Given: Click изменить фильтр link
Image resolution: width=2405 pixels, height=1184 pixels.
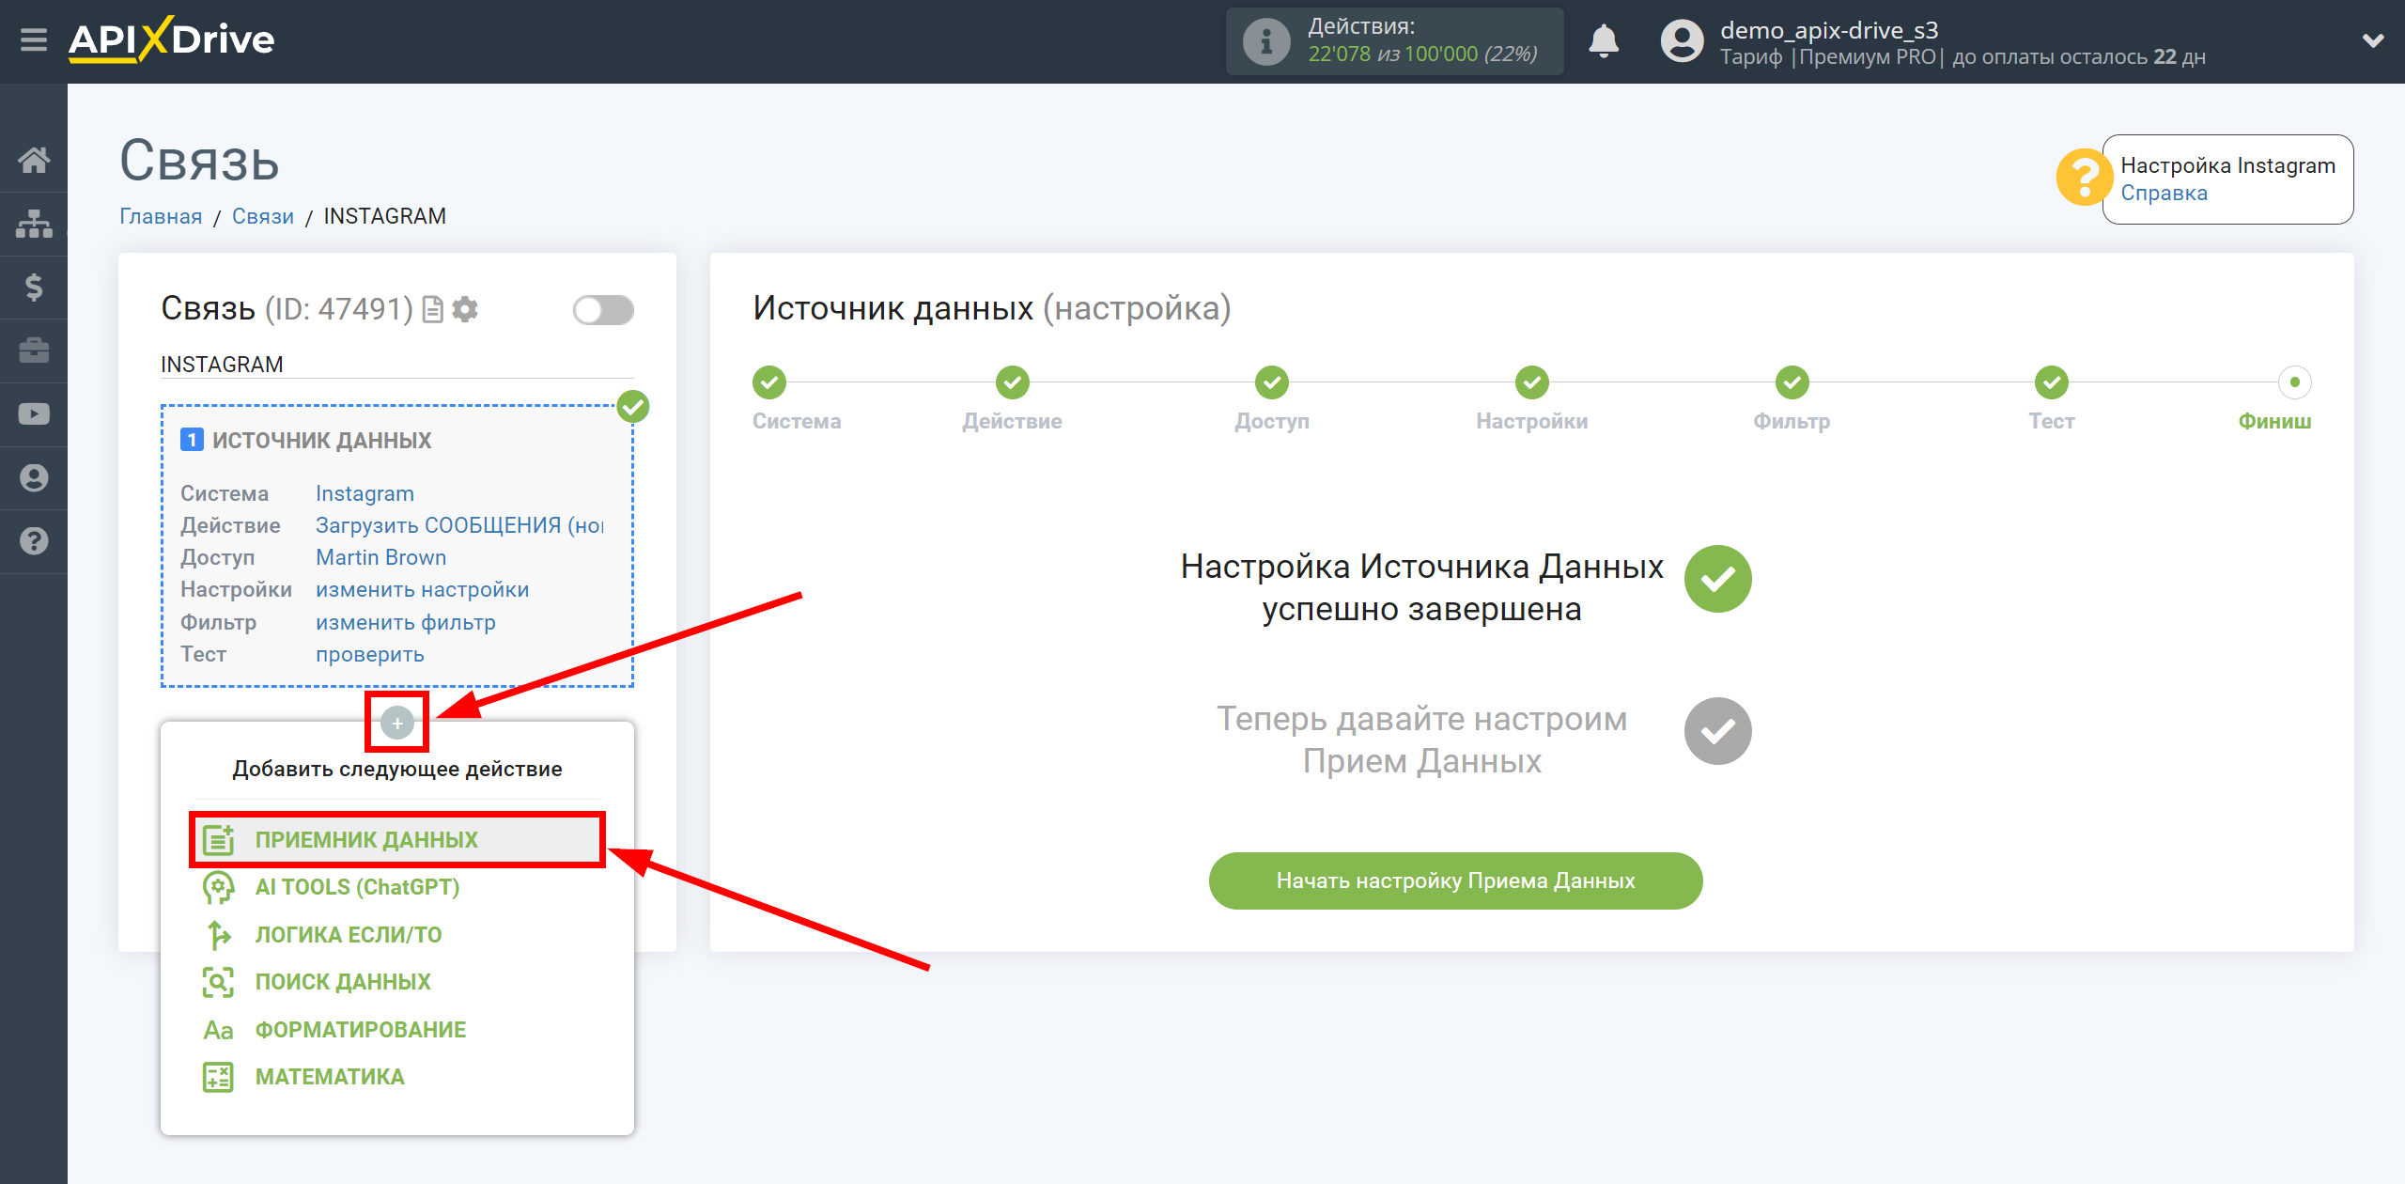Looking at the screenshot, I should (405, 622).
